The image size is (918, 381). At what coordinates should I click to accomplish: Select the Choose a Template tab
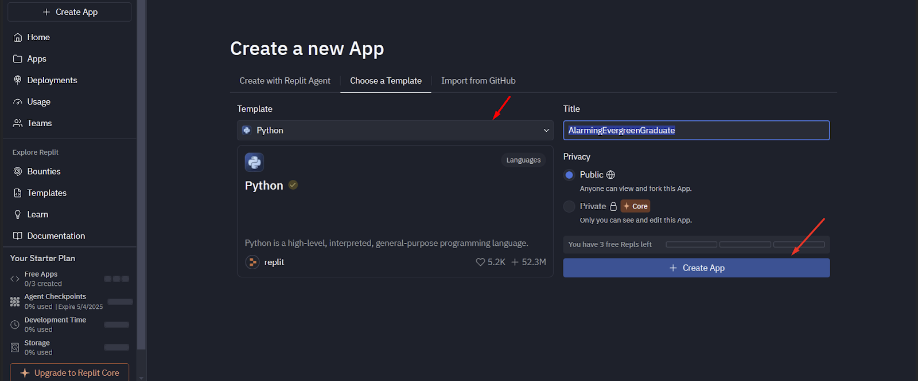tap(386, 81)
